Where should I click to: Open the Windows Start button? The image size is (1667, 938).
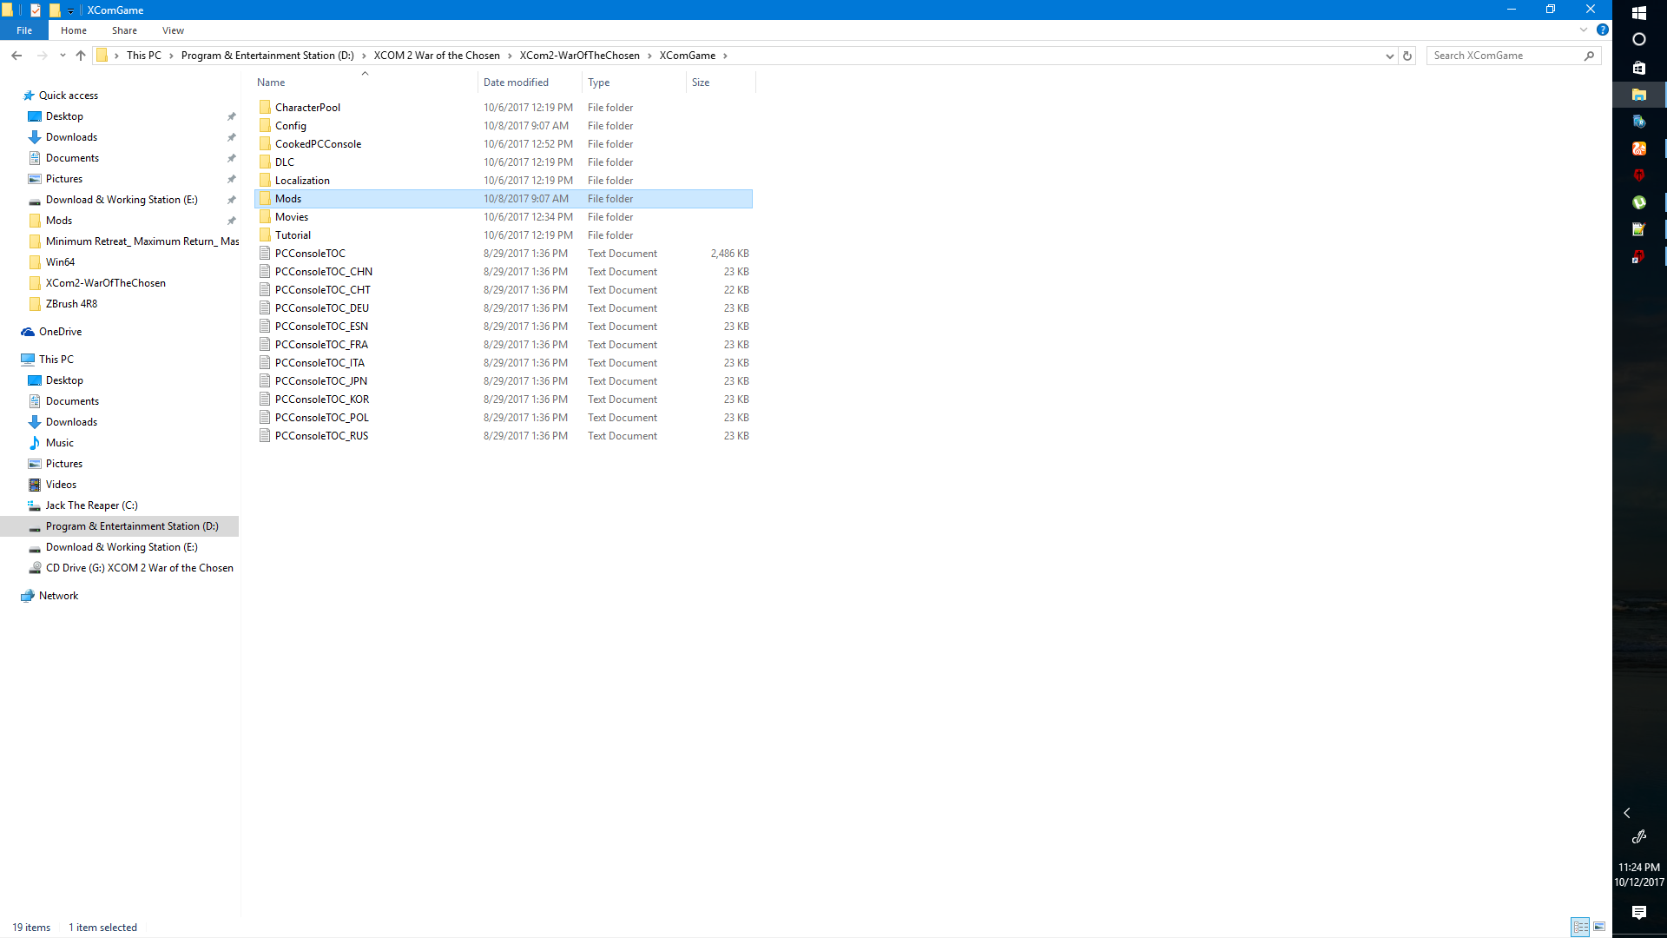[1639, 13]
